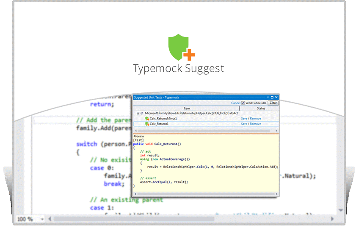
Task: Click the shield icon beside Calc_Returns1
Action: [x=147, y=124]
